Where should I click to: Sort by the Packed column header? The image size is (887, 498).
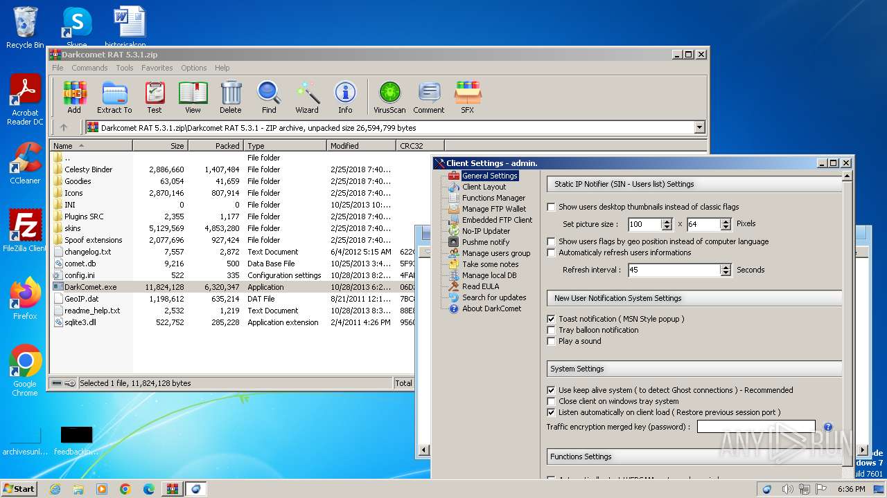(216, 146)
